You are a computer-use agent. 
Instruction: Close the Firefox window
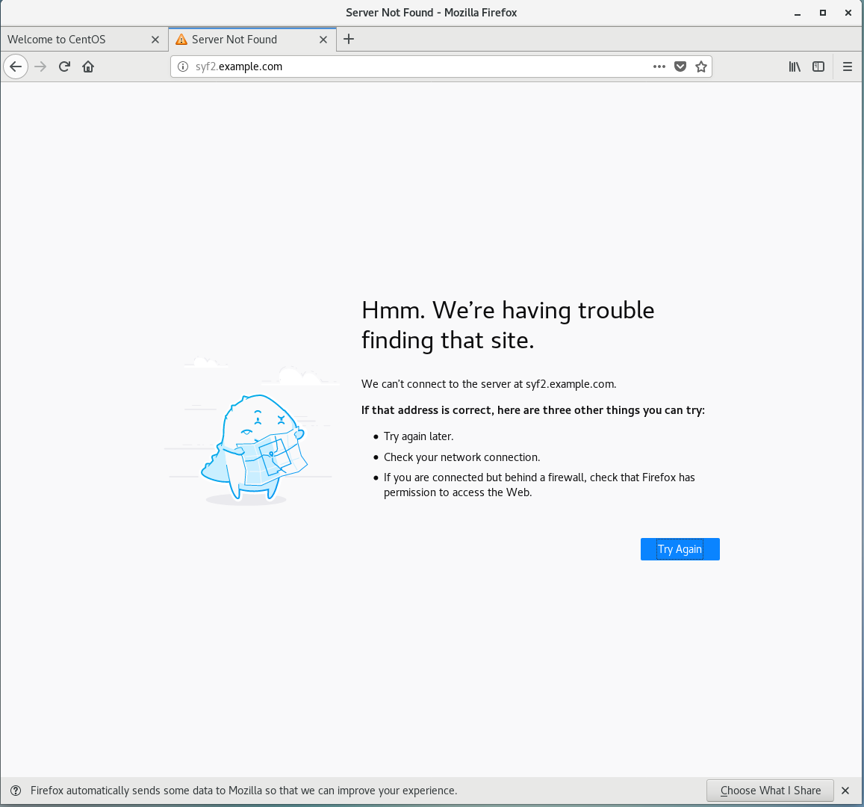(x=848, y=13)
